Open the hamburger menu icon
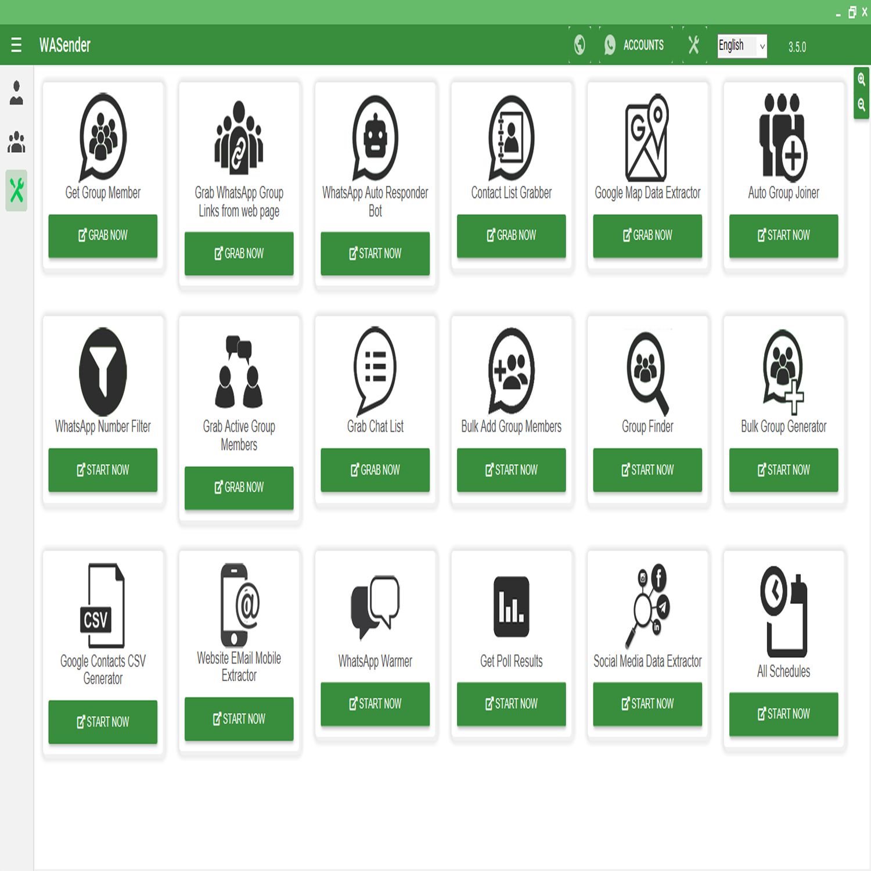The width and height of the screenshot is (871, 871). 16,45
